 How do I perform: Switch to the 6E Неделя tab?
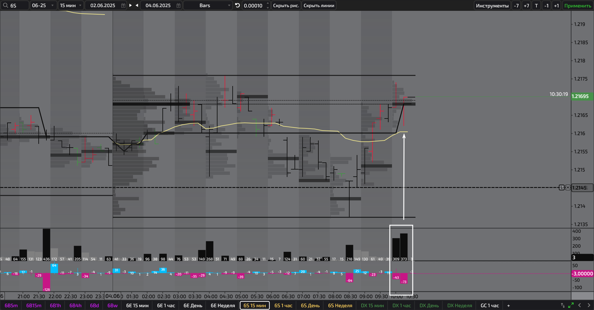click(x=223, y=305)
